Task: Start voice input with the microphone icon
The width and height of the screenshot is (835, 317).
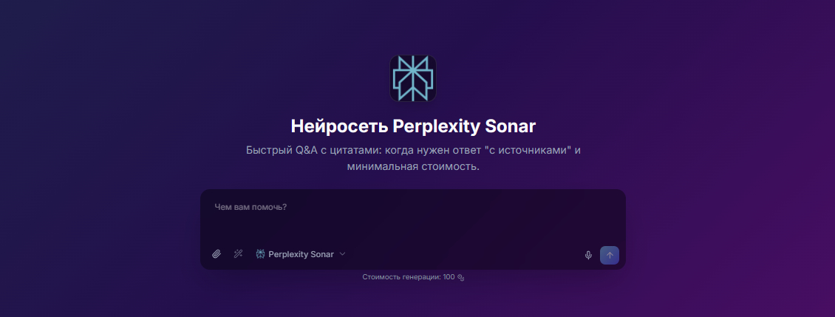Action: pyautogui.click(x=588, y=255)
